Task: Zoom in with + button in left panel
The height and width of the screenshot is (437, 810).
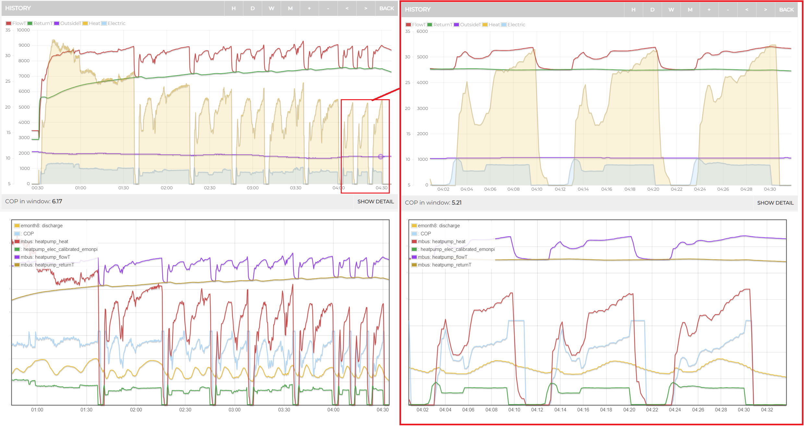Action: [x=309, y=8]
